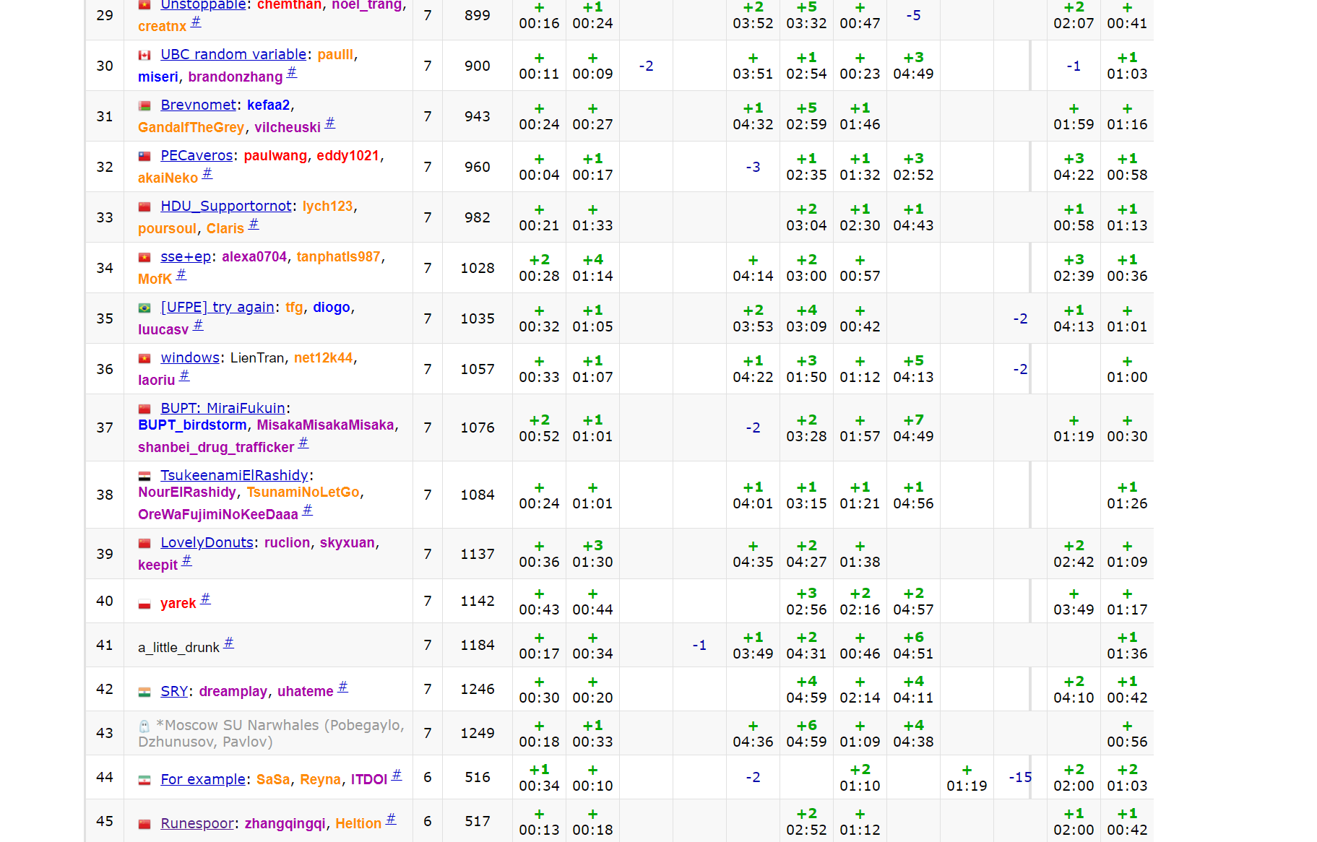1317x842 pixels.
Task: Open HDU_Supportornot team page
Action: (x=225, y=206)
